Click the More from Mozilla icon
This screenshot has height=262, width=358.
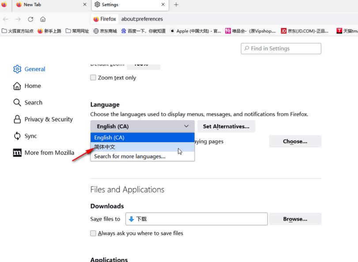tap(17, 152)
